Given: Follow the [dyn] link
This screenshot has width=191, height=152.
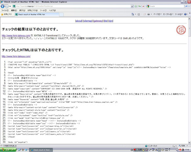Looking at the screenshot, I should [x=111, y=21].
